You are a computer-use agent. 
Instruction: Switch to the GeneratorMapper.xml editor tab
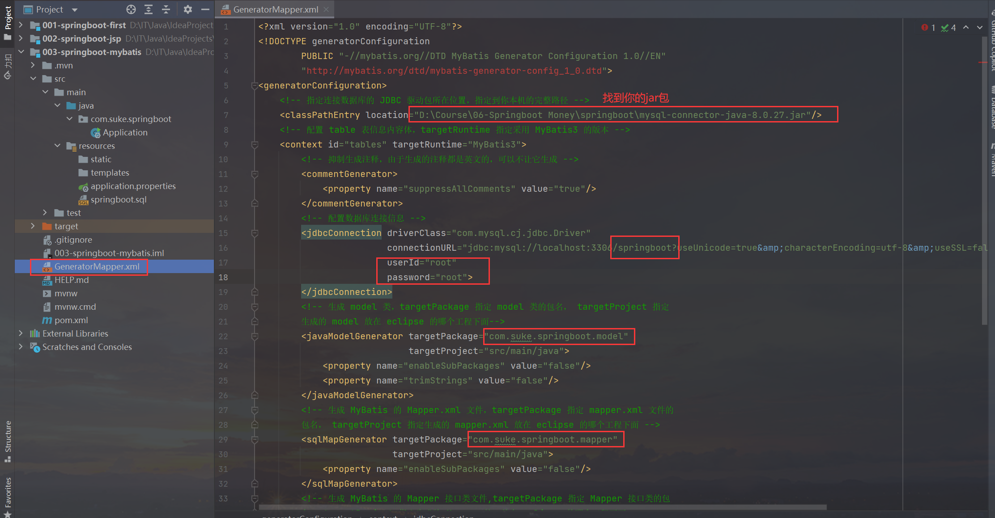(275, 9)
